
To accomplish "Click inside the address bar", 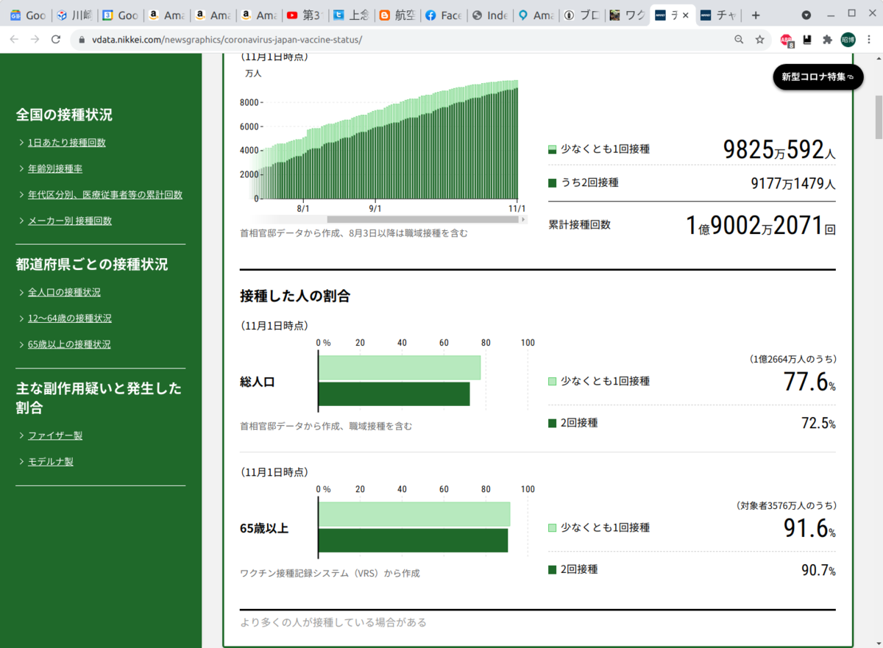I will tap(294, 40).
